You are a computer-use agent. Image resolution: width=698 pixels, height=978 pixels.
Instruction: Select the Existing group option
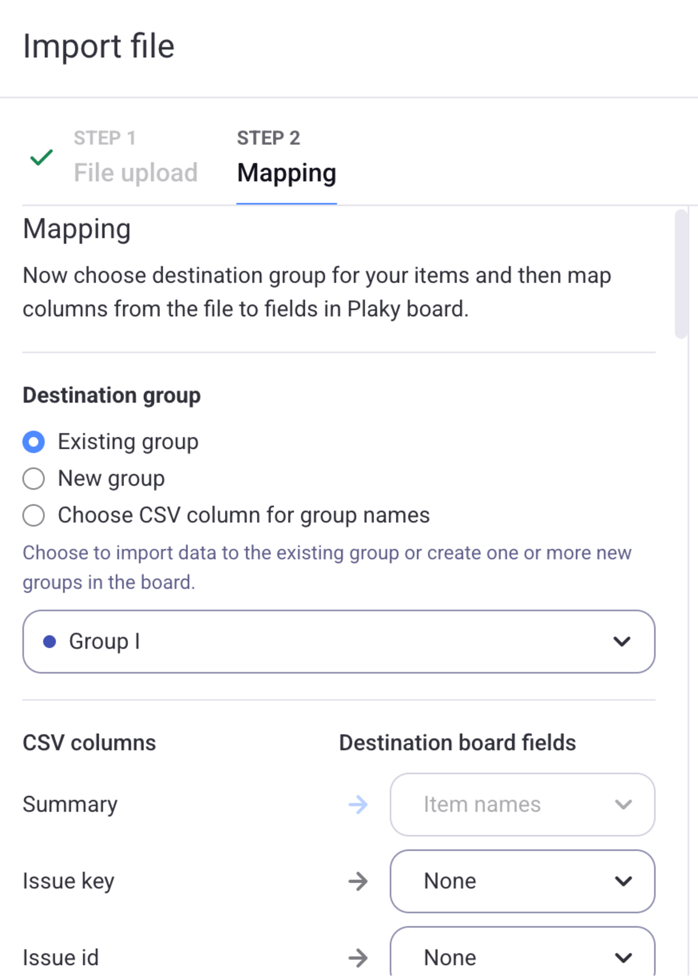click(x=34, y=442)
